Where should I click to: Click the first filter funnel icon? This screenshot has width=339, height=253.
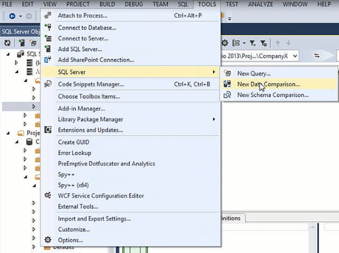[x=253, y=43]
